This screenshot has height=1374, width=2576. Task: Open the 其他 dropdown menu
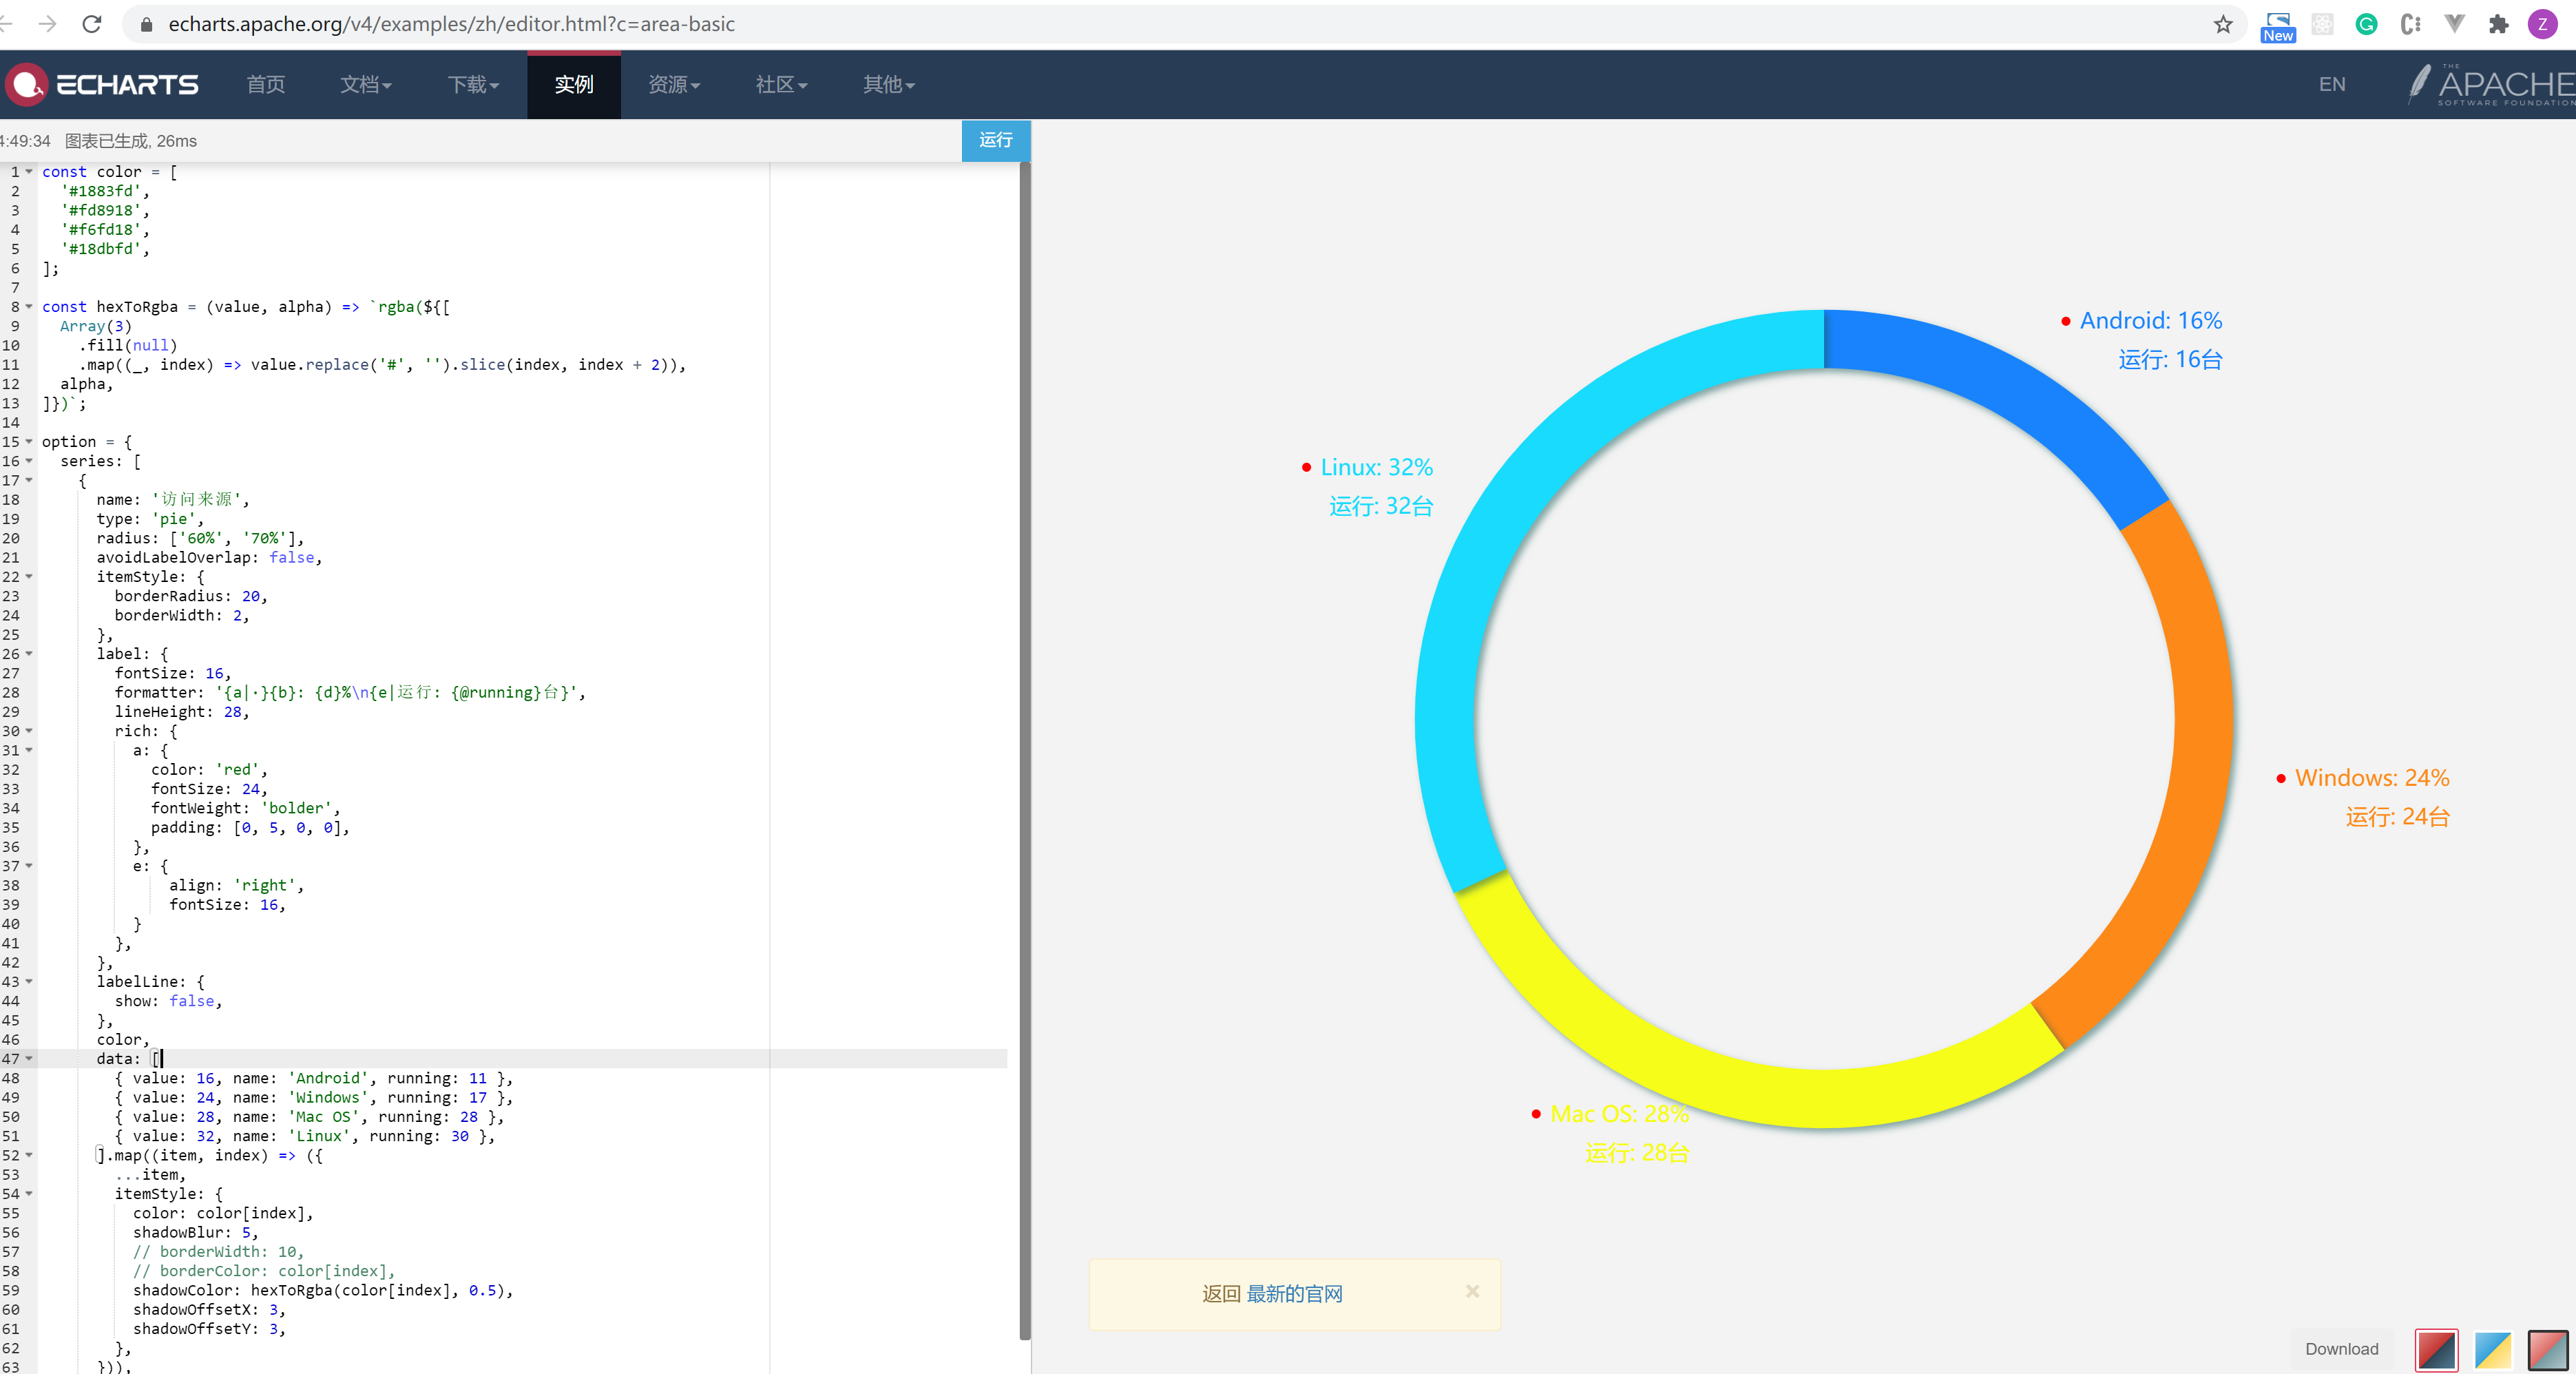point(887,85)
